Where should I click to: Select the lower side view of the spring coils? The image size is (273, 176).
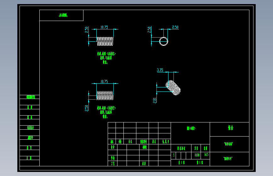pyautogui.click(x=105, y=96)
